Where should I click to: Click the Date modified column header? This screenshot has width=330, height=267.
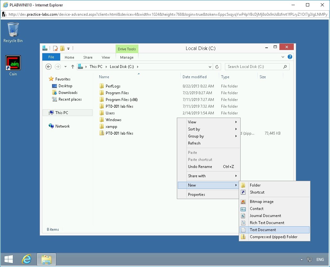point(195,77)
